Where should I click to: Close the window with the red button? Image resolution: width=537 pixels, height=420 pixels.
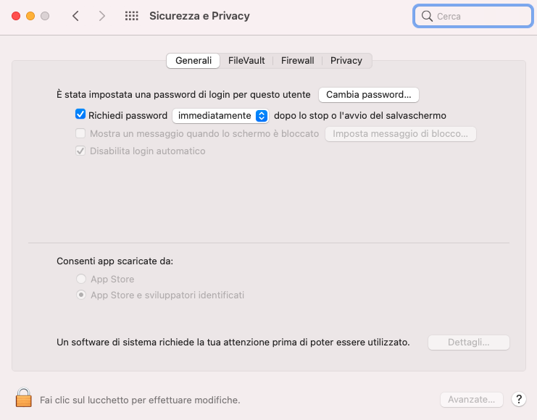pos(16,16)
